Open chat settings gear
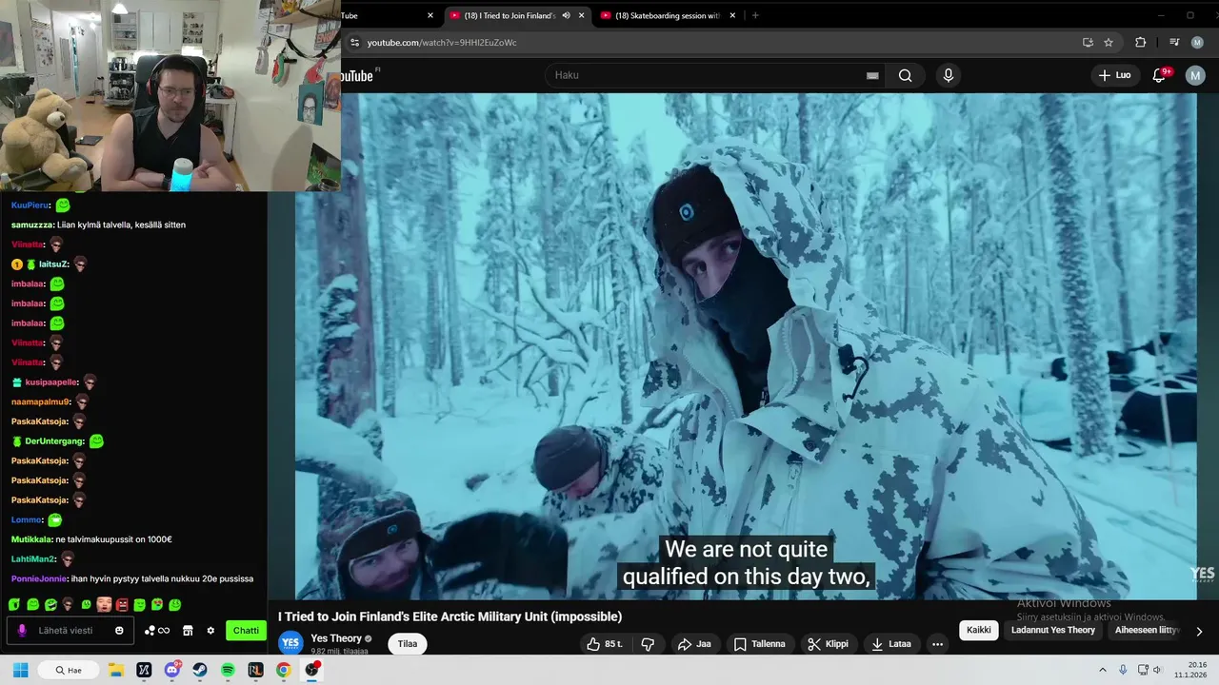Image resolution: width=1219 pixels, height=685 pixels. pos(210,631)
